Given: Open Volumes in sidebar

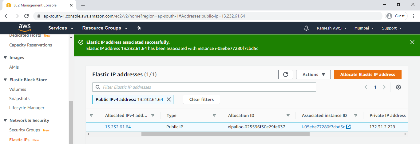Looking at the screenshot, I should point(18,89).
